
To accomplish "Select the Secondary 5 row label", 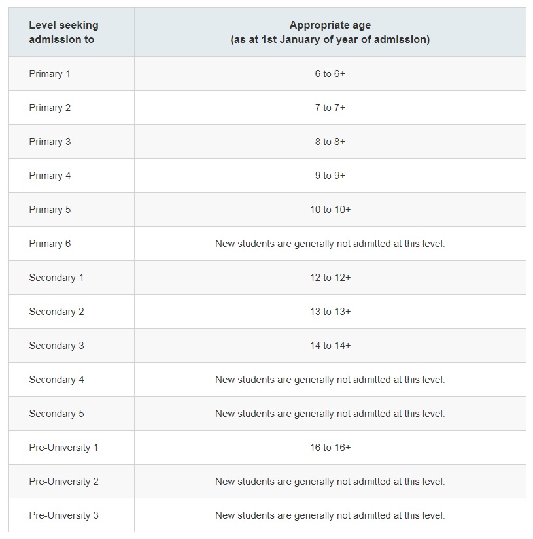I will pyautogui.click(x=56, y=414).
